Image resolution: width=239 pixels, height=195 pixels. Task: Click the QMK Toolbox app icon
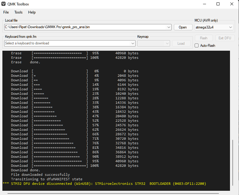3,4
